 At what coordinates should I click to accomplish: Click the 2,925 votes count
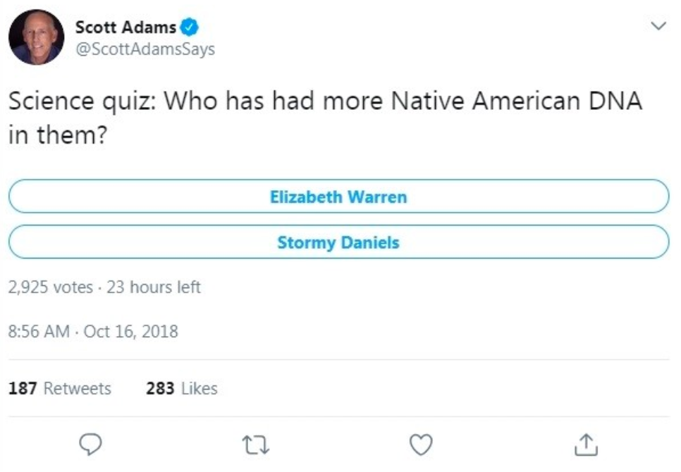click(51, 287)
